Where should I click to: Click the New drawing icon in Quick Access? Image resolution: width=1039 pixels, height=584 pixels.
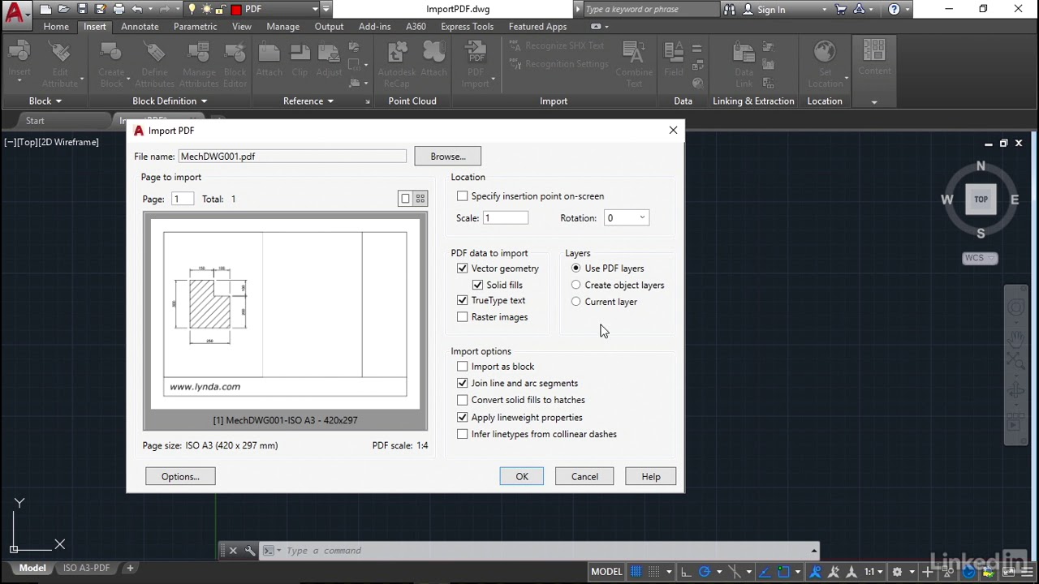(45, 10)
